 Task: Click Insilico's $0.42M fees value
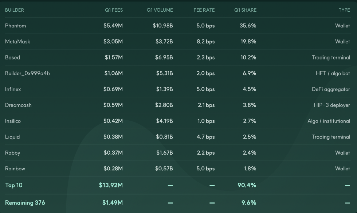[113, 121]
